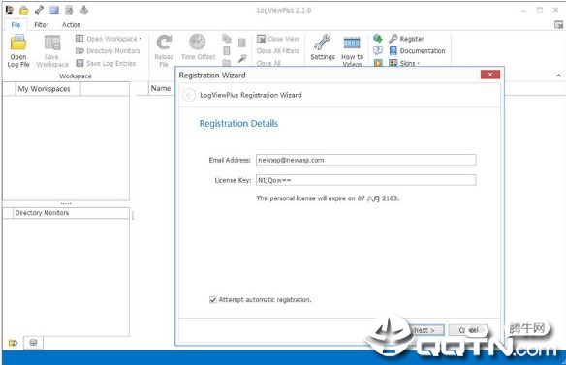Click the license expiry message text
566x365 pixels.
point(328,198)
